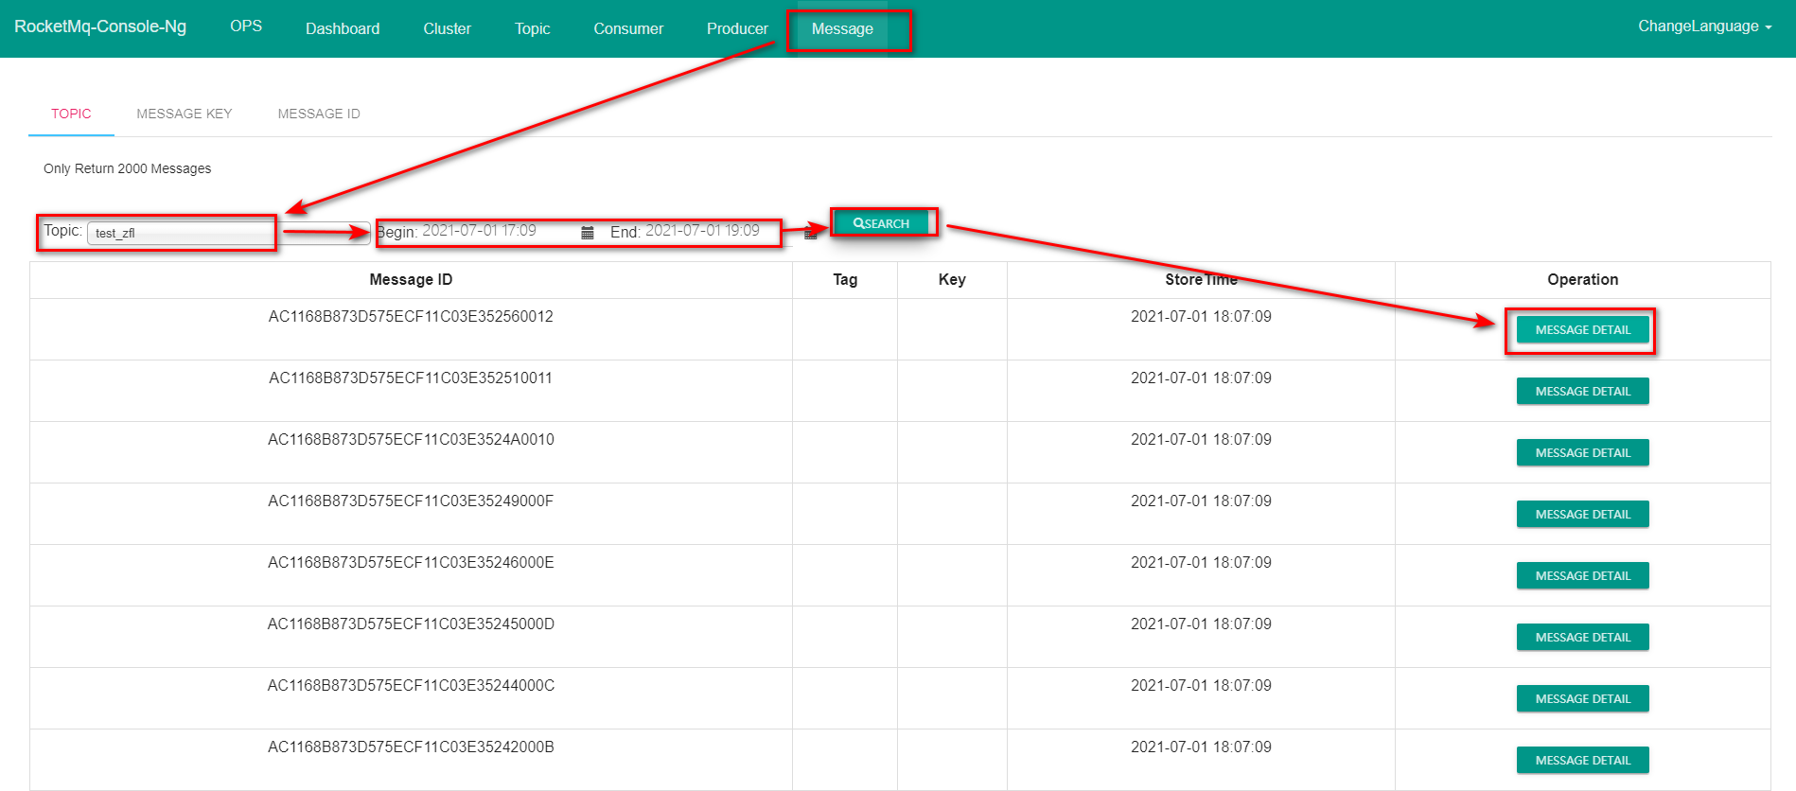
Task: Open the Begin date calendar icon
Action: coord(587,233)
